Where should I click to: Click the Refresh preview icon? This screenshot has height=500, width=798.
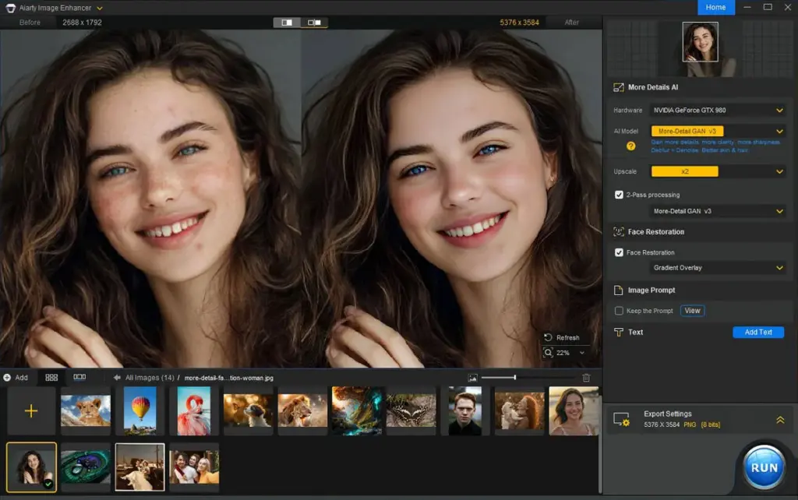(548, 337)
